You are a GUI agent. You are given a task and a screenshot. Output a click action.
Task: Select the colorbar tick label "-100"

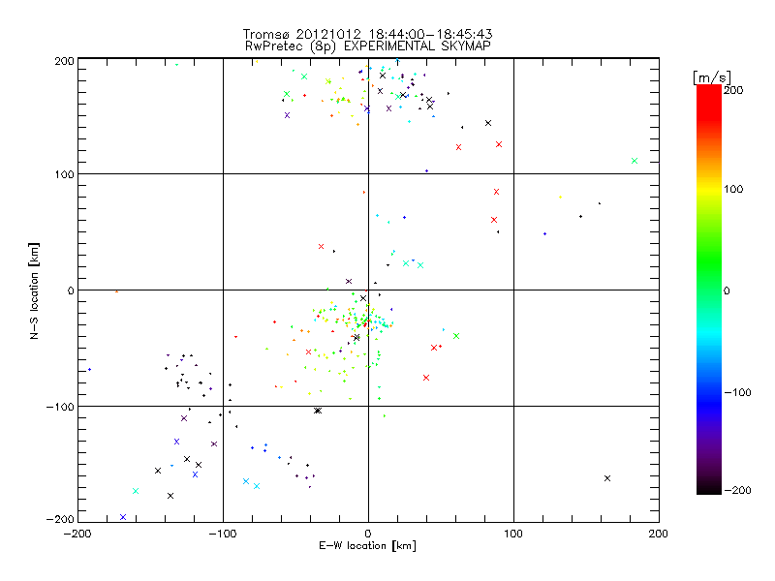coord(737,393)
